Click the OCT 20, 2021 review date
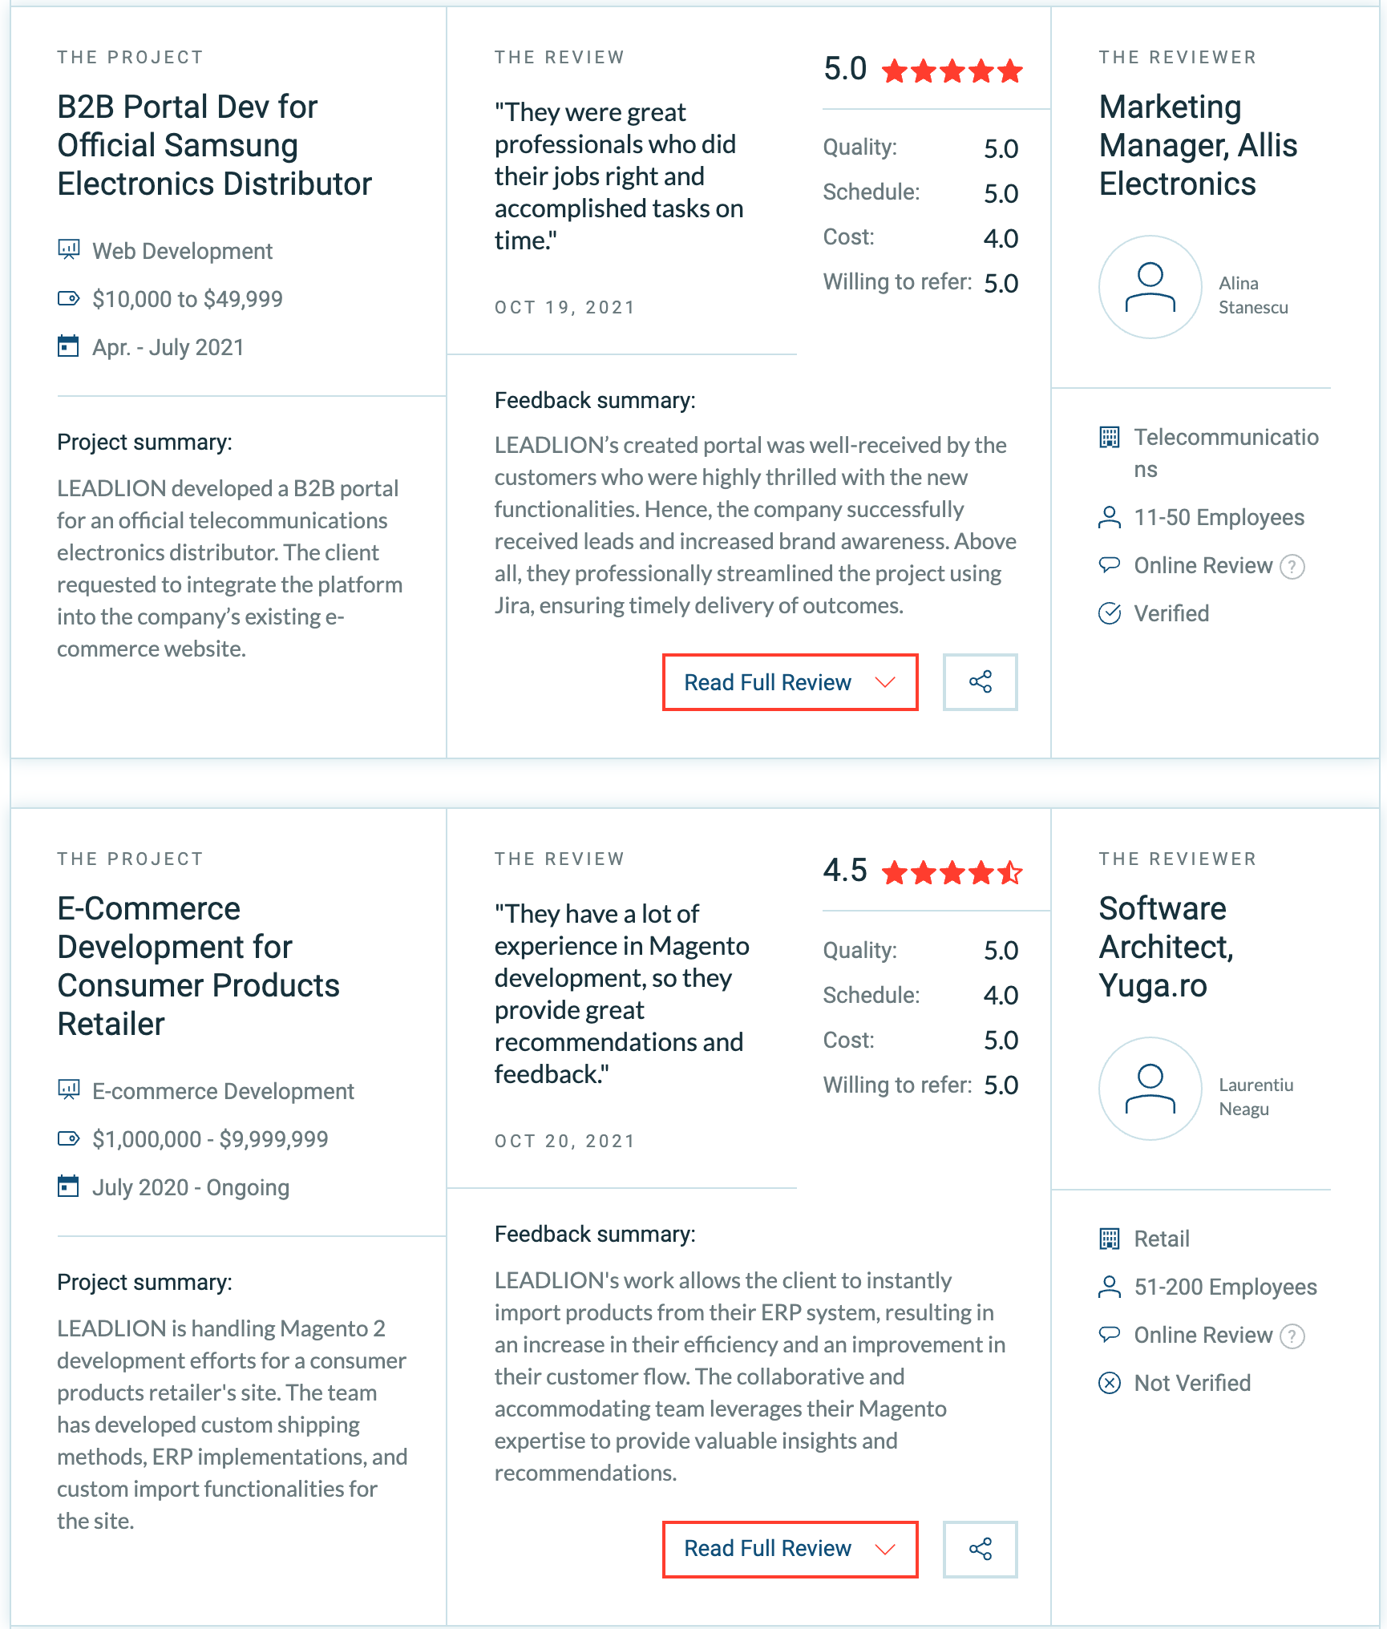1387x1629 pixels. pos(564,1142)
